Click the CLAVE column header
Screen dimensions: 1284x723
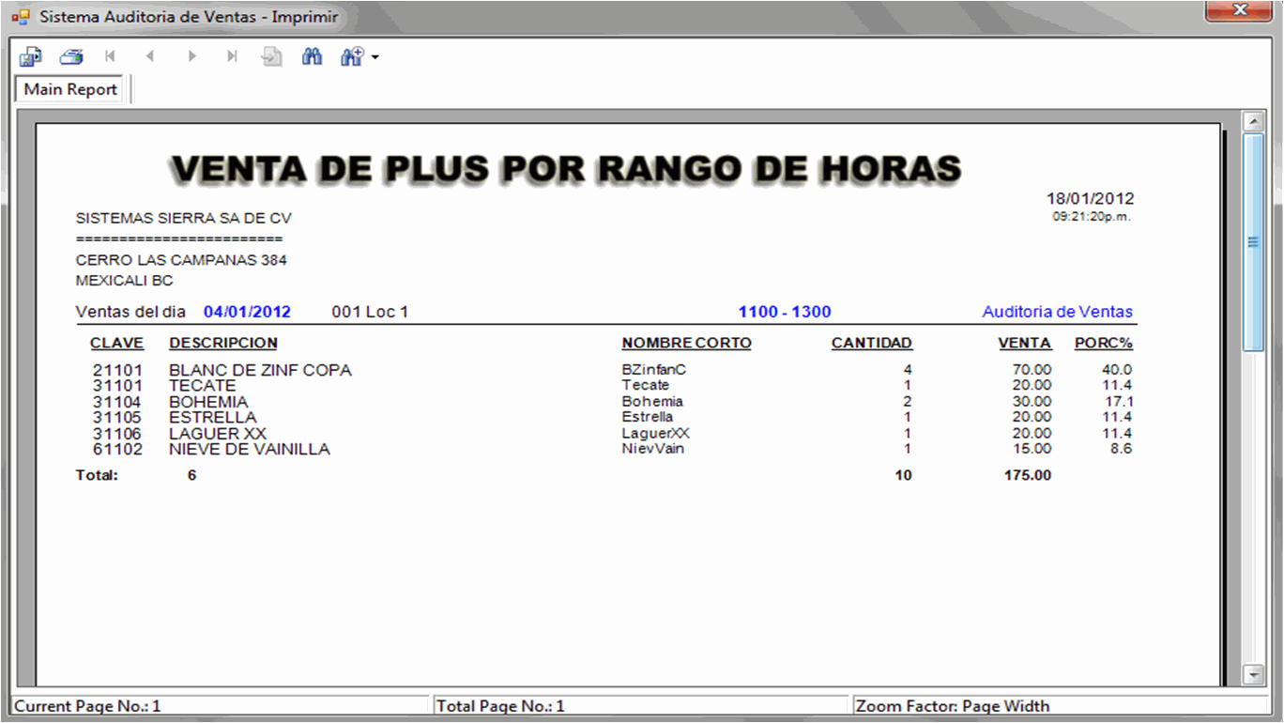(x=116, y=343)
